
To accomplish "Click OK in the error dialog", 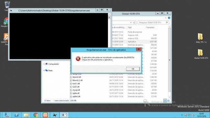I will 133,69.
